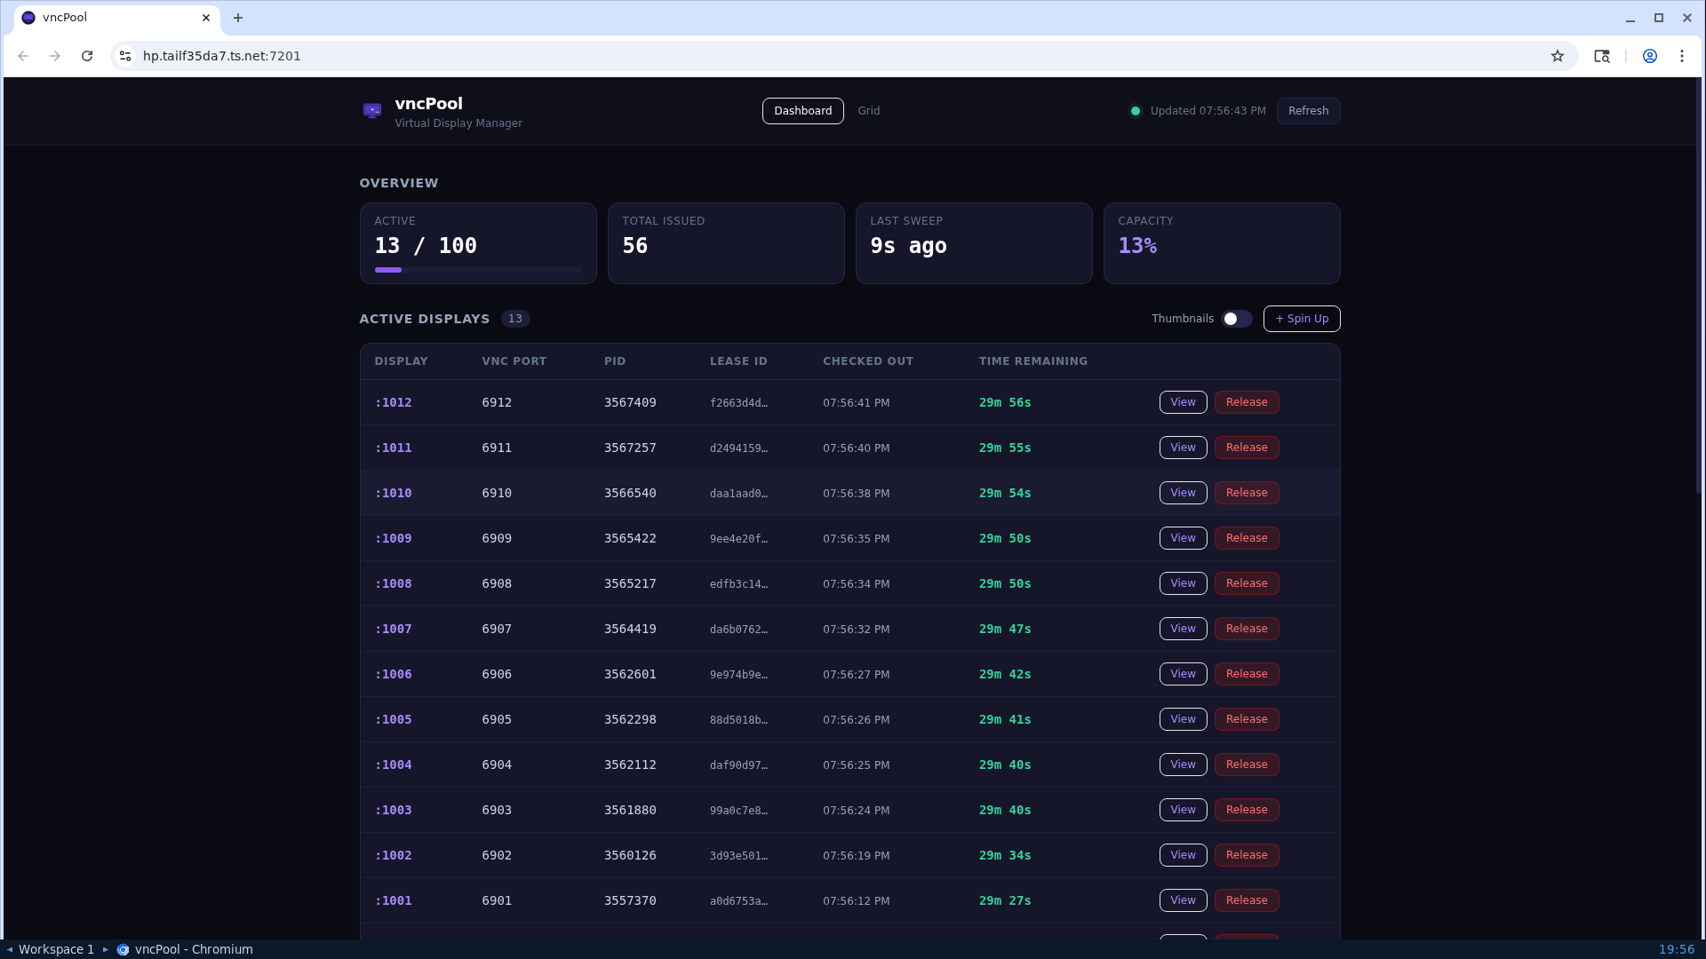Open the browser profile icon

pyautogui.click(x=1650, y=56)
